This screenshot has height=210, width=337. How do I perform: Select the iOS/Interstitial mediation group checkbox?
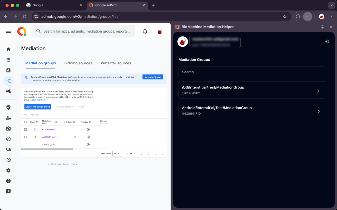26,129
